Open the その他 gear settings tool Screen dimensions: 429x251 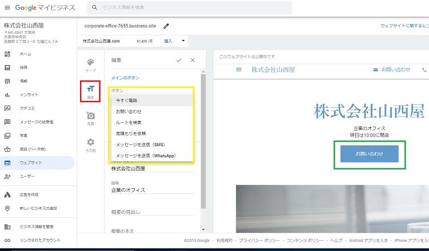(x=90, y=145)
